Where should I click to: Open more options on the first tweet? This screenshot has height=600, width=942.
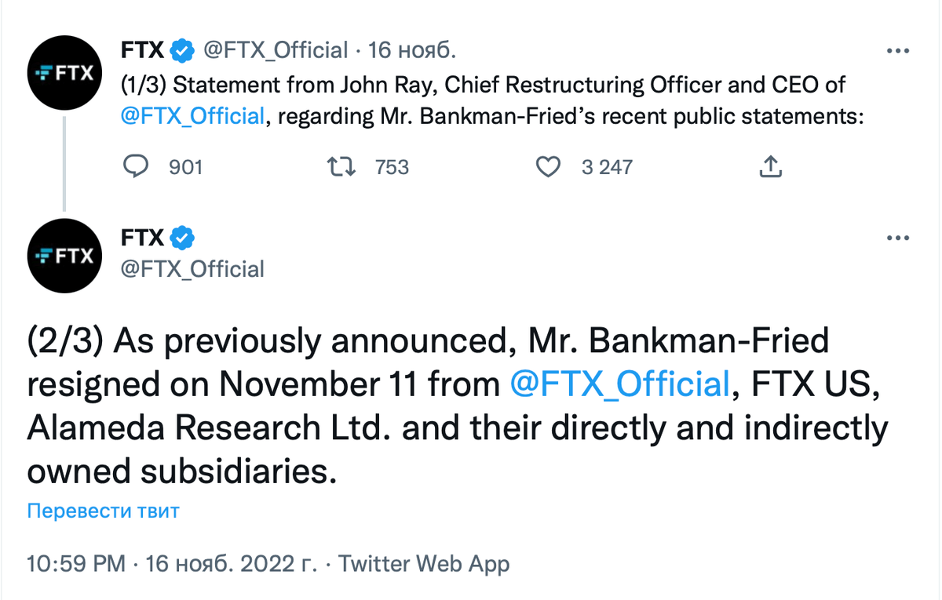tap(896, 51)
